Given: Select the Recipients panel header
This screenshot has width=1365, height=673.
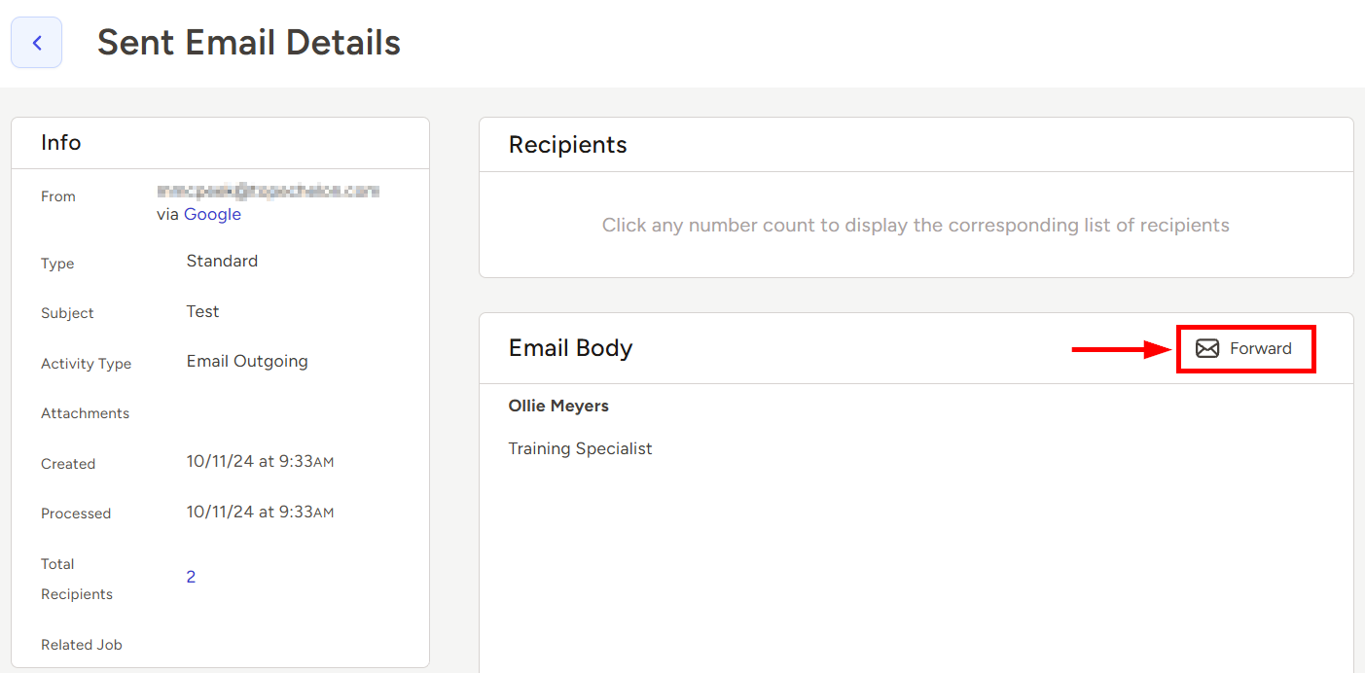Looking at the screenshot, I should pos(568,145).
